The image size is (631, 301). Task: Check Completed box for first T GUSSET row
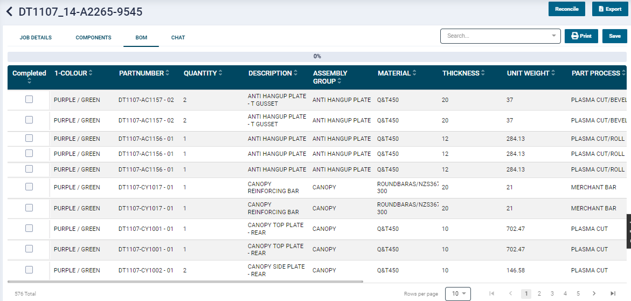pos(29,99)
